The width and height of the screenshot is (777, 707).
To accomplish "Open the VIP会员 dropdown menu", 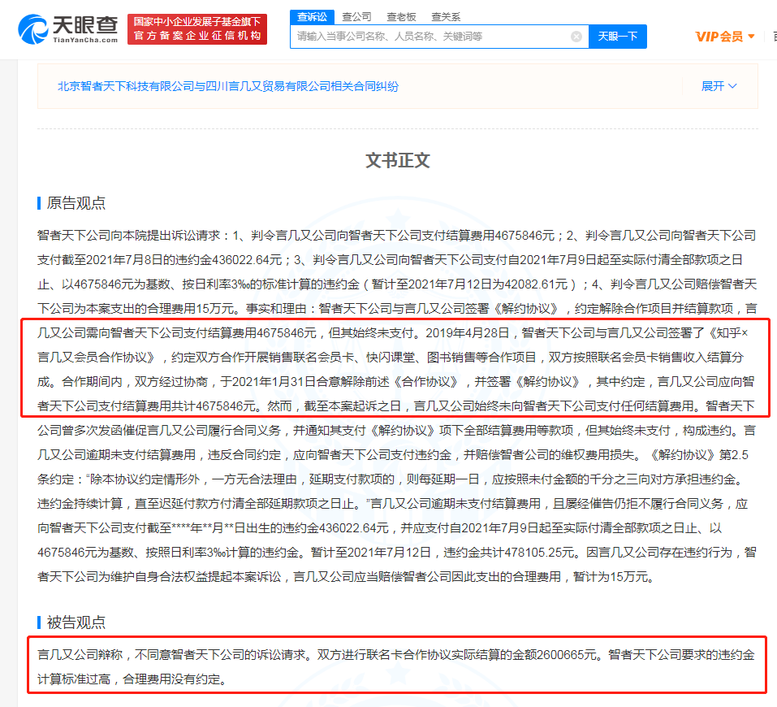I will (x=725, y=37).
